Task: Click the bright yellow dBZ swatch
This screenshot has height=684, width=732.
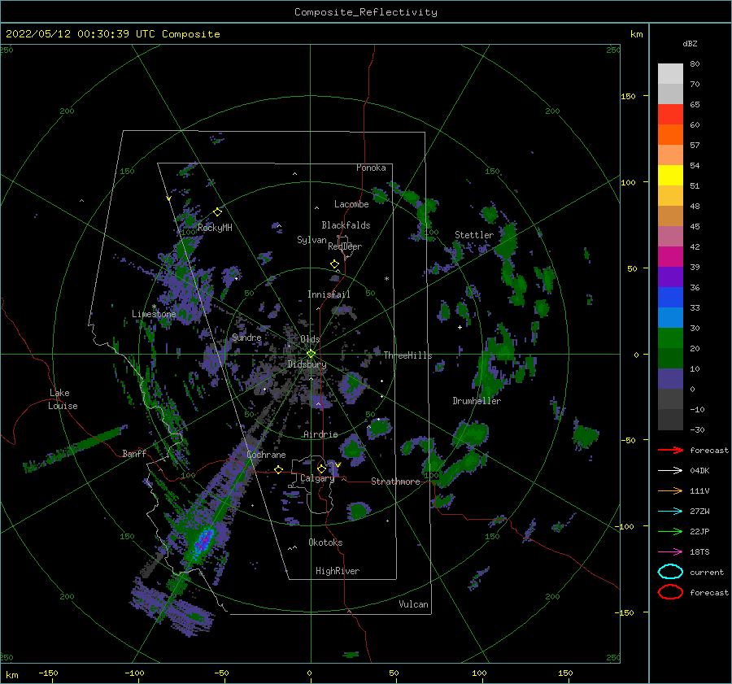Action: tap(670, 175)
